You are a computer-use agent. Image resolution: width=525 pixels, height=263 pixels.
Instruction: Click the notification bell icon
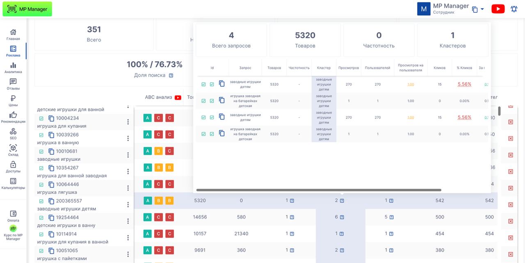tap(514, 9)
